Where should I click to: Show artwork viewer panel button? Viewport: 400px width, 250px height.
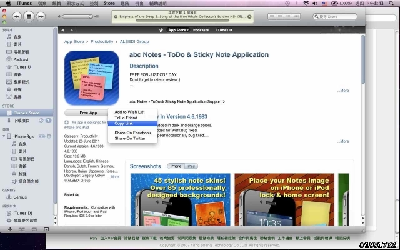point(46,229)
